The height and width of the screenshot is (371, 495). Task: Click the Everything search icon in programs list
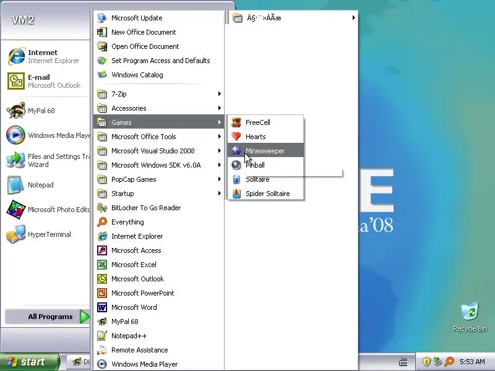pyautogui.click(x=102, y=222)
